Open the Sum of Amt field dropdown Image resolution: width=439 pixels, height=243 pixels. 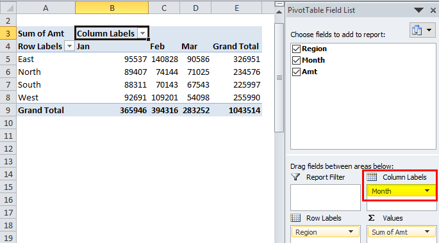[427, 231]
